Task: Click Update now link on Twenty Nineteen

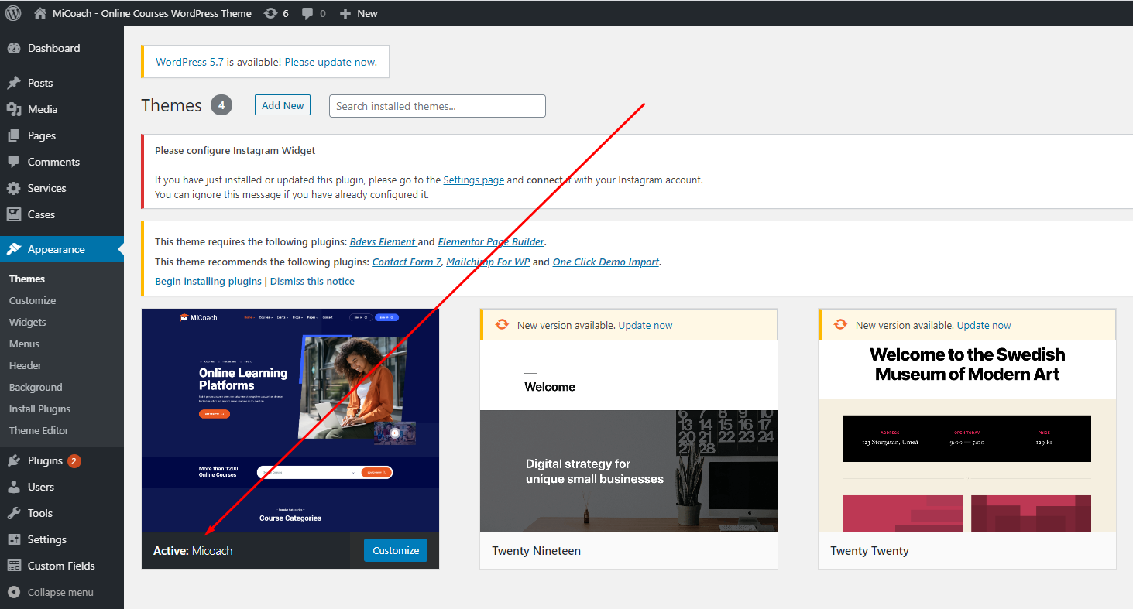Action: click(645, 325)
